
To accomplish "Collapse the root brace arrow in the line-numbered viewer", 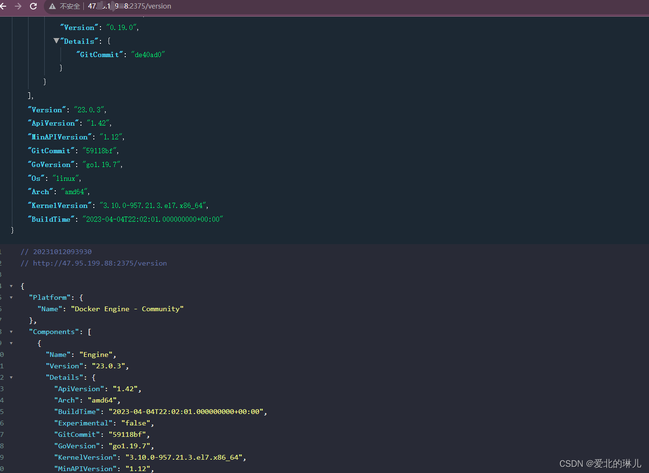I will click(11, 286).
